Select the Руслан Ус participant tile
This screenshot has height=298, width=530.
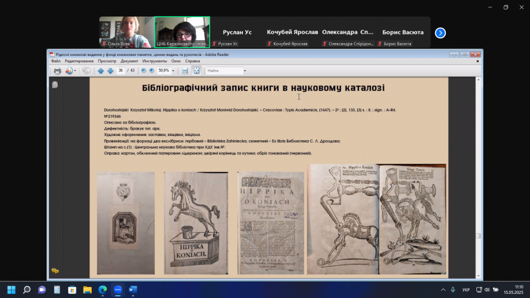click(x=237, y=32)
